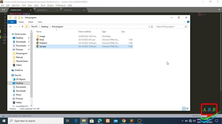Open File Explorer help icon
The image size is (222, 124).
188,22
